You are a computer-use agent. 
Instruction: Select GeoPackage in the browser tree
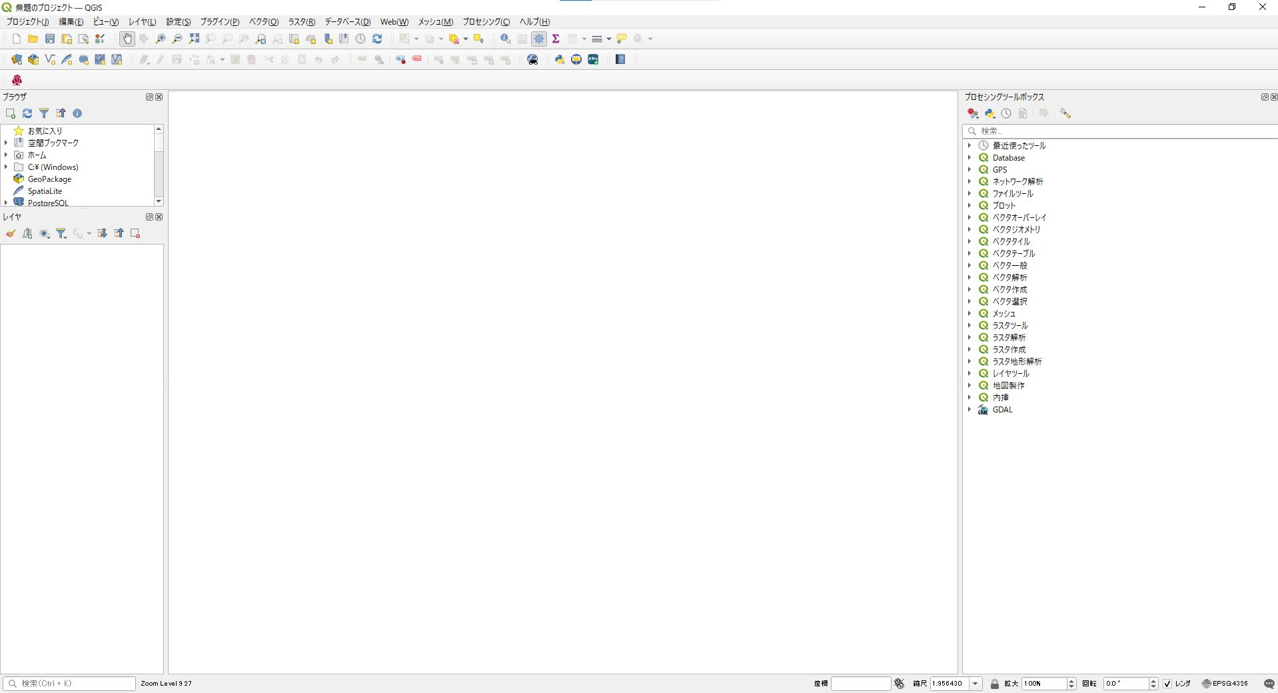(49, 179)
